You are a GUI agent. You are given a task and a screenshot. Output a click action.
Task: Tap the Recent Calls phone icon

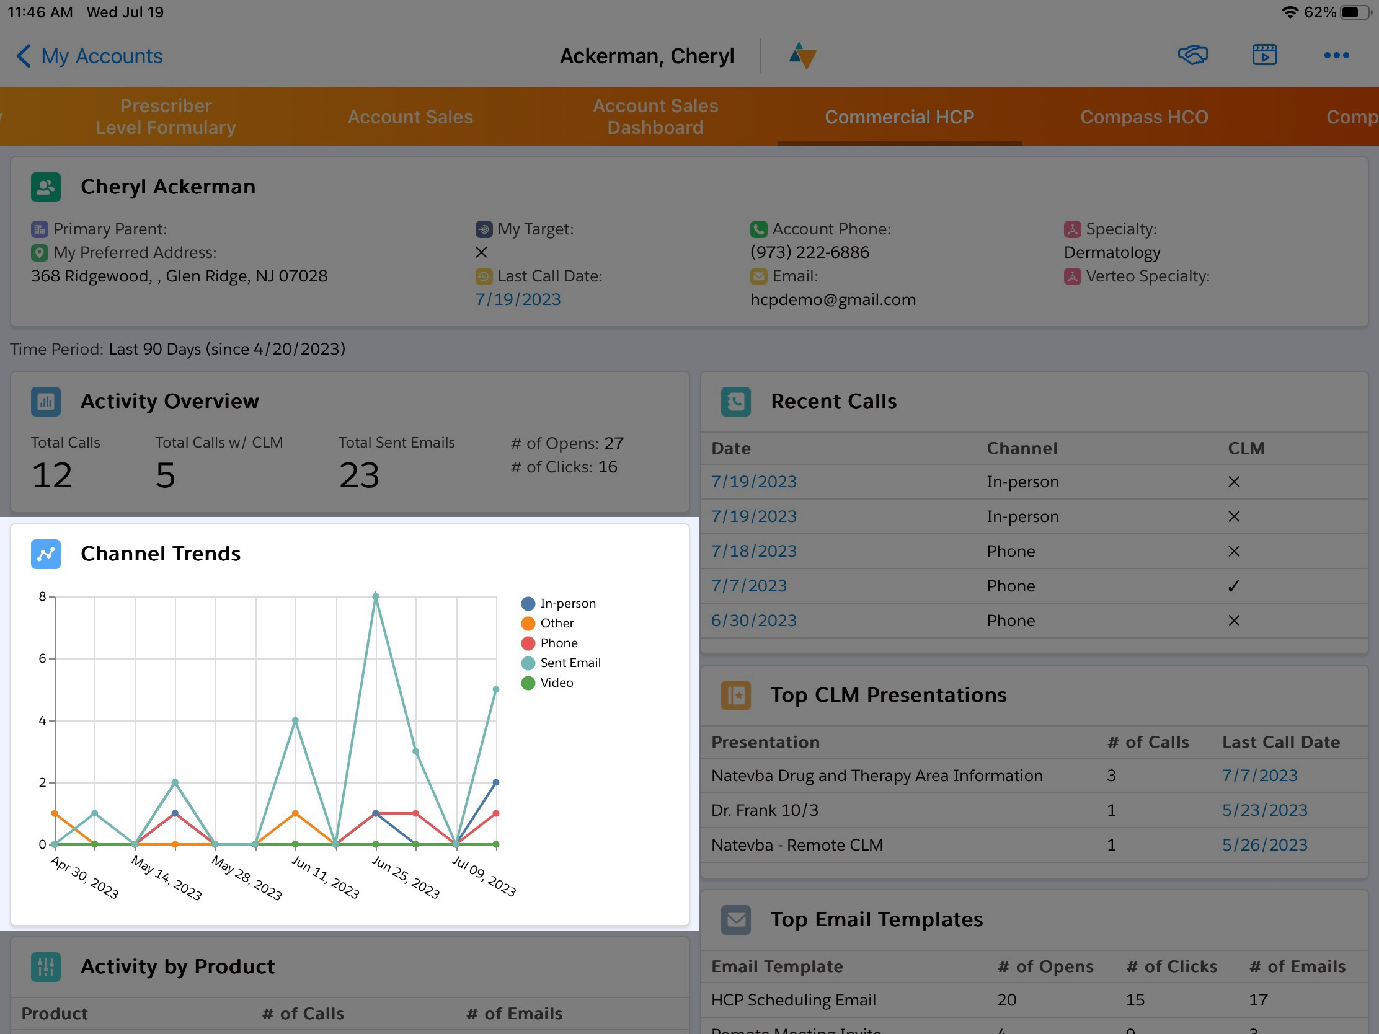pyautogui.click(x=735, y=401)
